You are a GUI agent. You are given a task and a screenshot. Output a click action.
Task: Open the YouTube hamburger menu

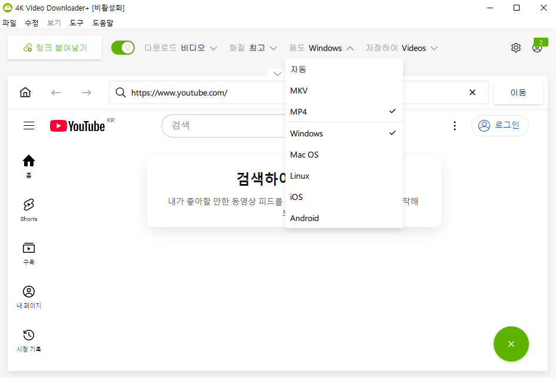tap(29, 125)
